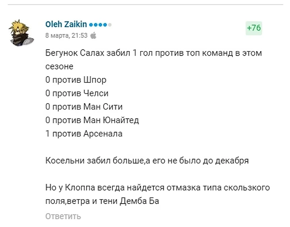Viewport: 290px width, 227px height.
Task: Click the word 'сезоне' on second line
Action: pos(59,67)
